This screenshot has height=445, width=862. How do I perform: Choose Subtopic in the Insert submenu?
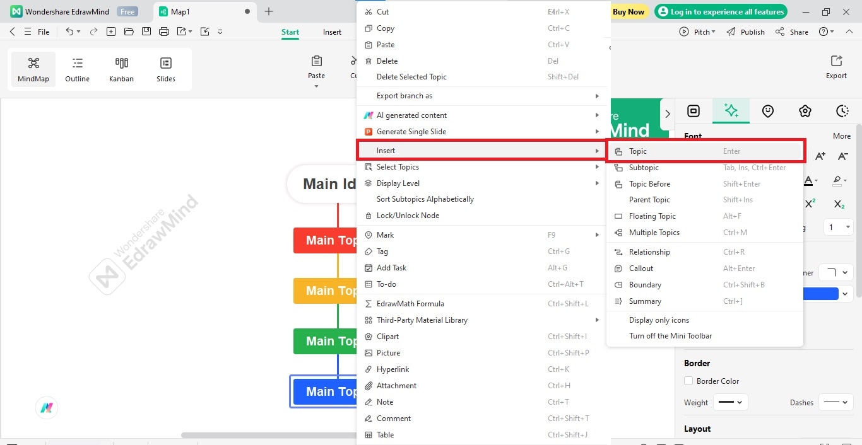point(704,168)
